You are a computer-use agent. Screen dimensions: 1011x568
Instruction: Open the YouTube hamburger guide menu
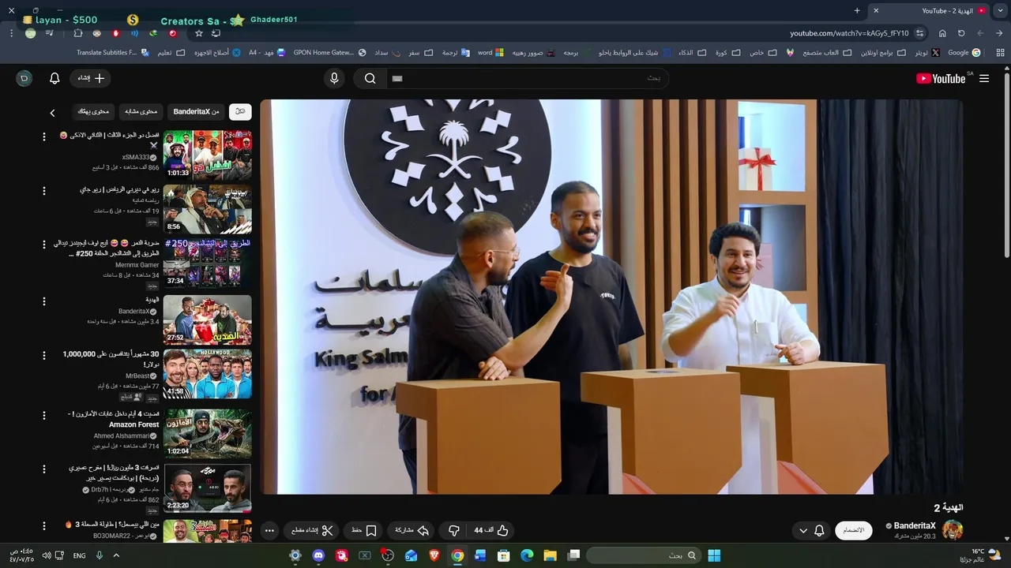point(984,78)
